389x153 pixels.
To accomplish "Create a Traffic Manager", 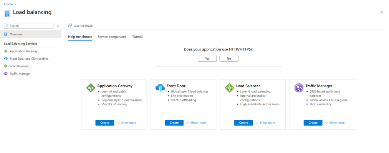I will click(313, 123).
